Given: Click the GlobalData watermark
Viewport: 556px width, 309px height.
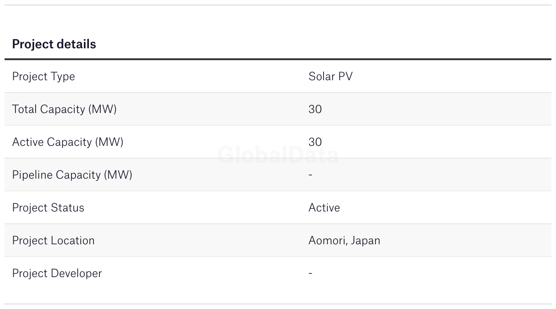Looking at the screenshot, I should click(x=278, y=155).
